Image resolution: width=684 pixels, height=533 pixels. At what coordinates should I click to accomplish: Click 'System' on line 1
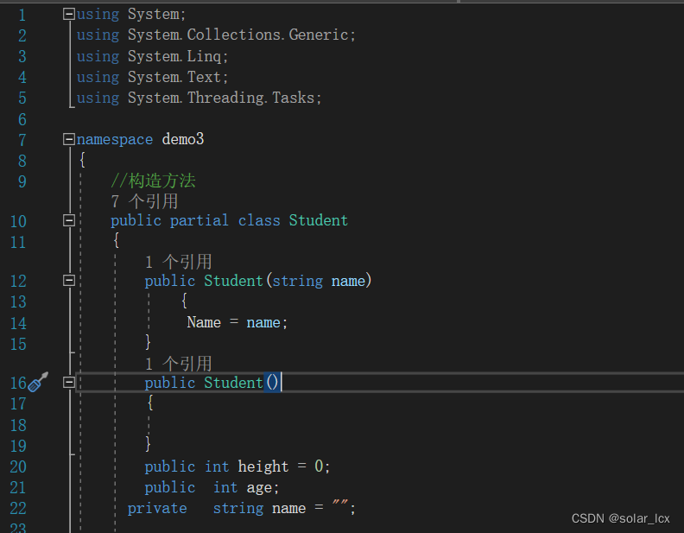coord(153,14)
